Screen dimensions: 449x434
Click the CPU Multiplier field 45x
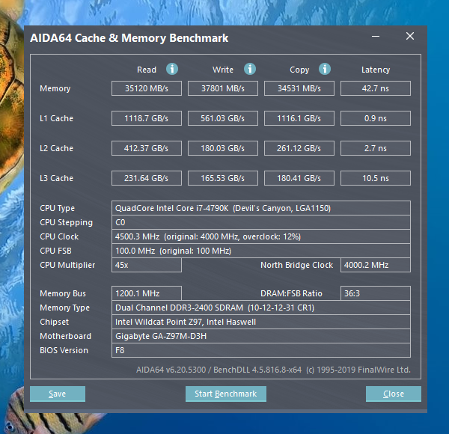coord(147,265)
